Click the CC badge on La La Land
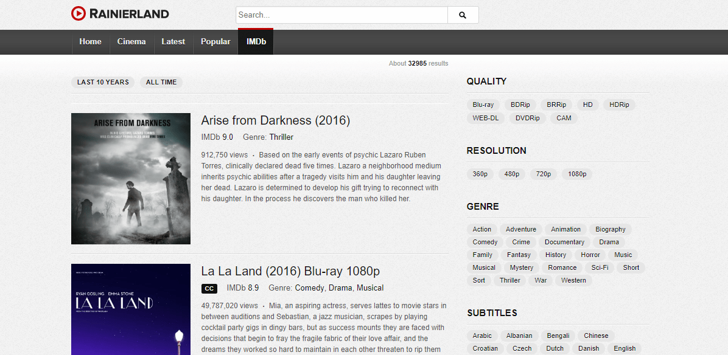 (209, 289)
